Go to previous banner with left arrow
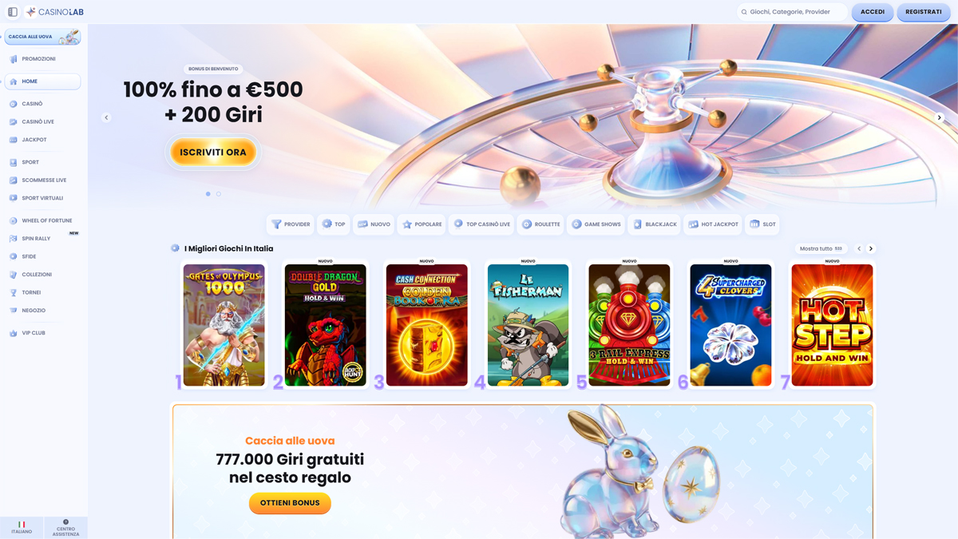This screenshot has height=539, width=958. click(106, 117)
